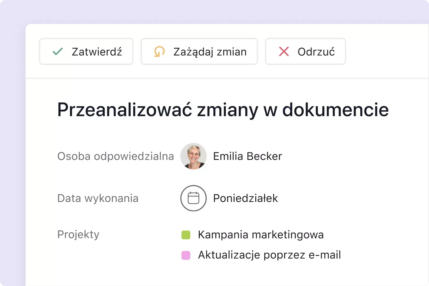Click the pink dot beside Aktualizacje poprzez e-mail

pyautogui.click(x=186, y=254)
